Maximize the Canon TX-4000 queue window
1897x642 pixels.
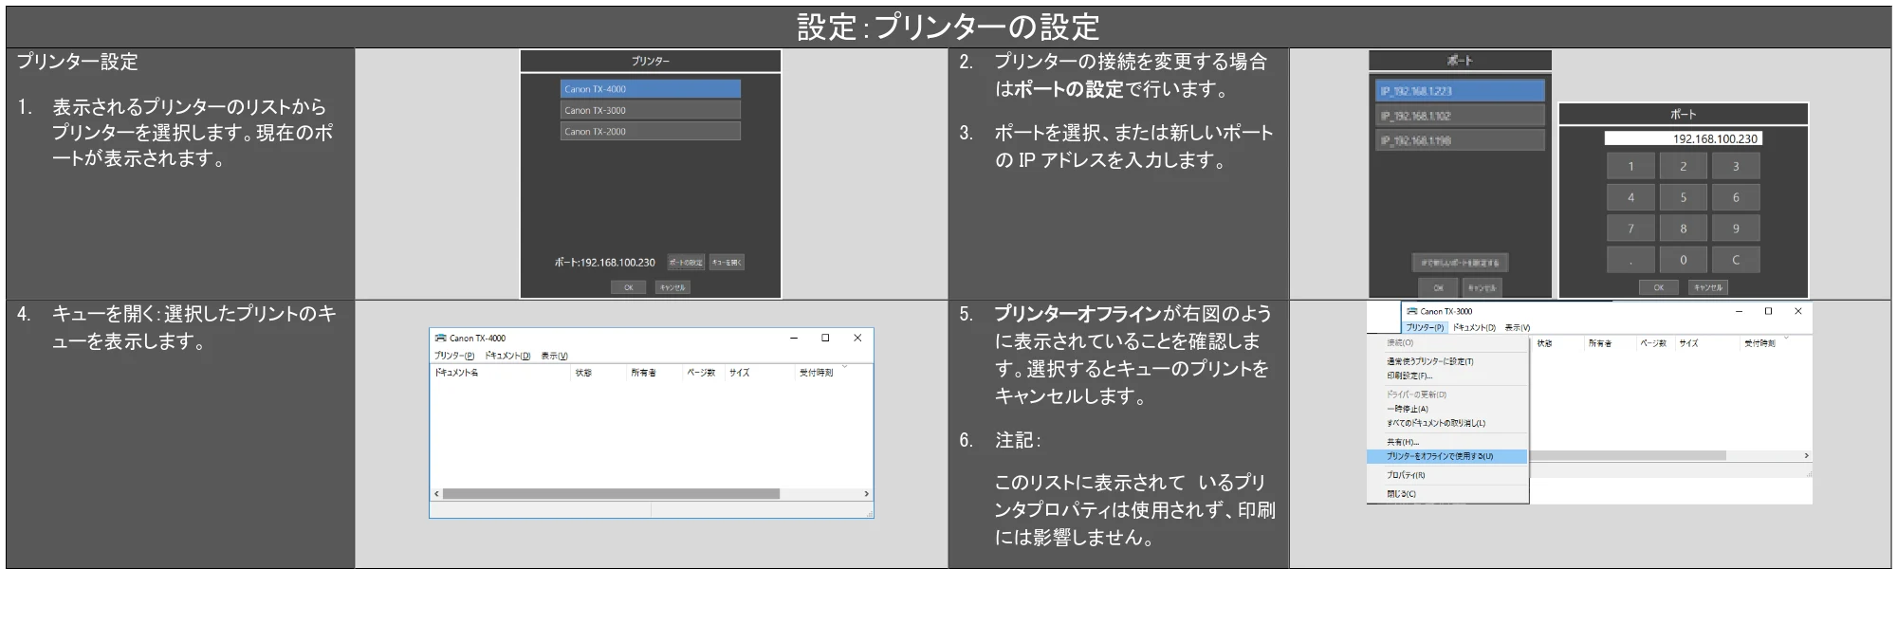825,338
